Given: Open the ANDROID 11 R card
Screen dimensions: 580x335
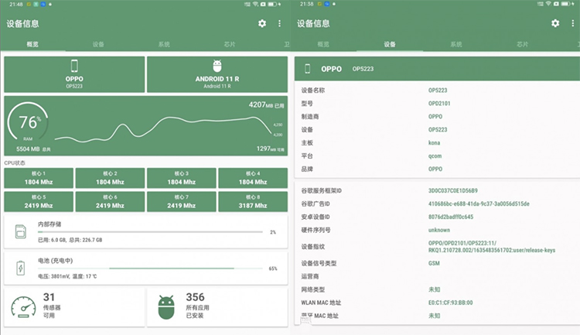Looking at the screenshot, I should point(217,74).
